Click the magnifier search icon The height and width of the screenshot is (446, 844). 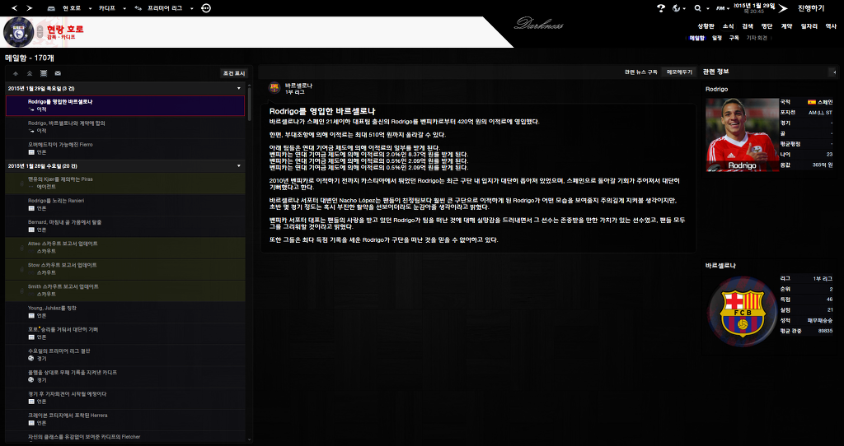point(697,8)
